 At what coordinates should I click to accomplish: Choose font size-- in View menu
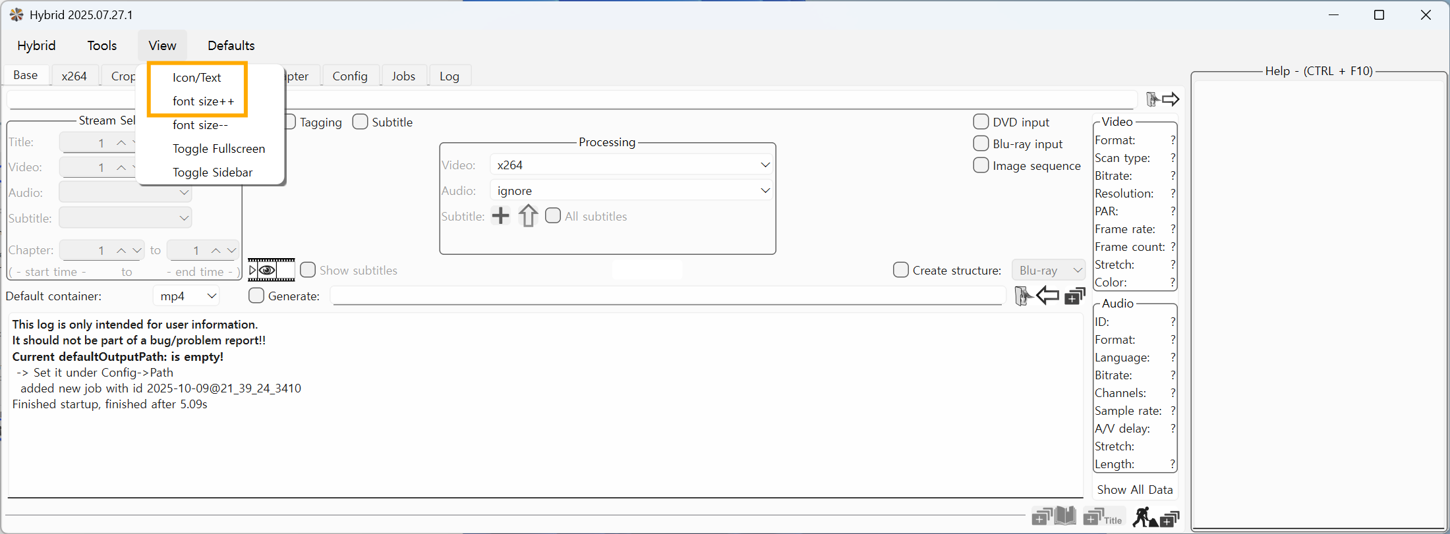[200, 125]
